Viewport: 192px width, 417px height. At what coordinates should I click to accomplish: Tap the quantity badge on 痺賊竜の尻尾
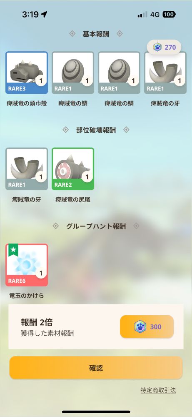(x=87, y=176)
